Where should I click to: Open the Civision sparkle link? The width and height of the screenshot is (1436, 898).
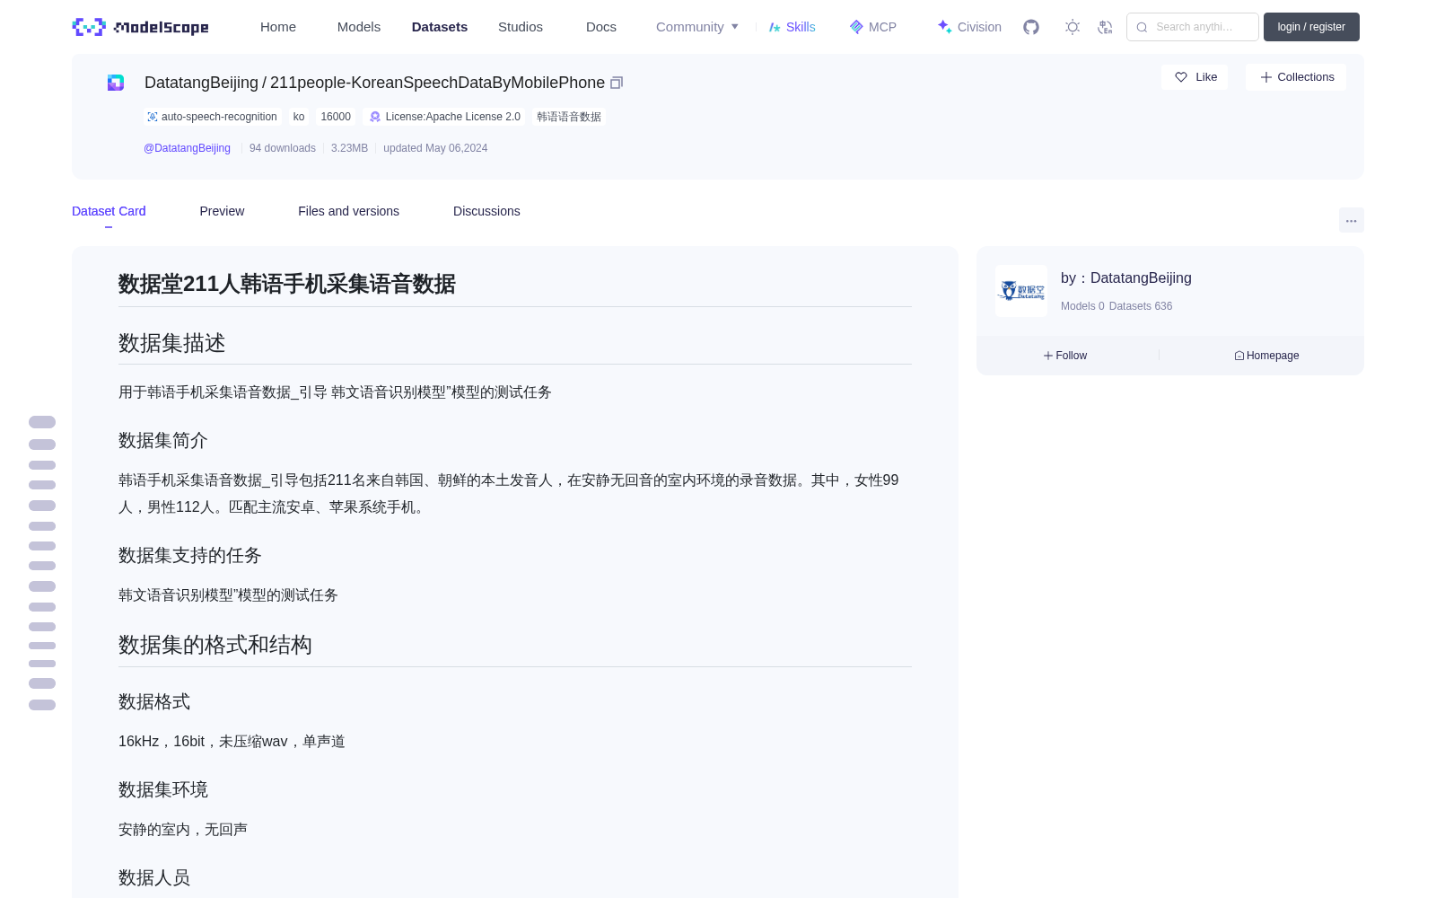[x=969, y=27]
